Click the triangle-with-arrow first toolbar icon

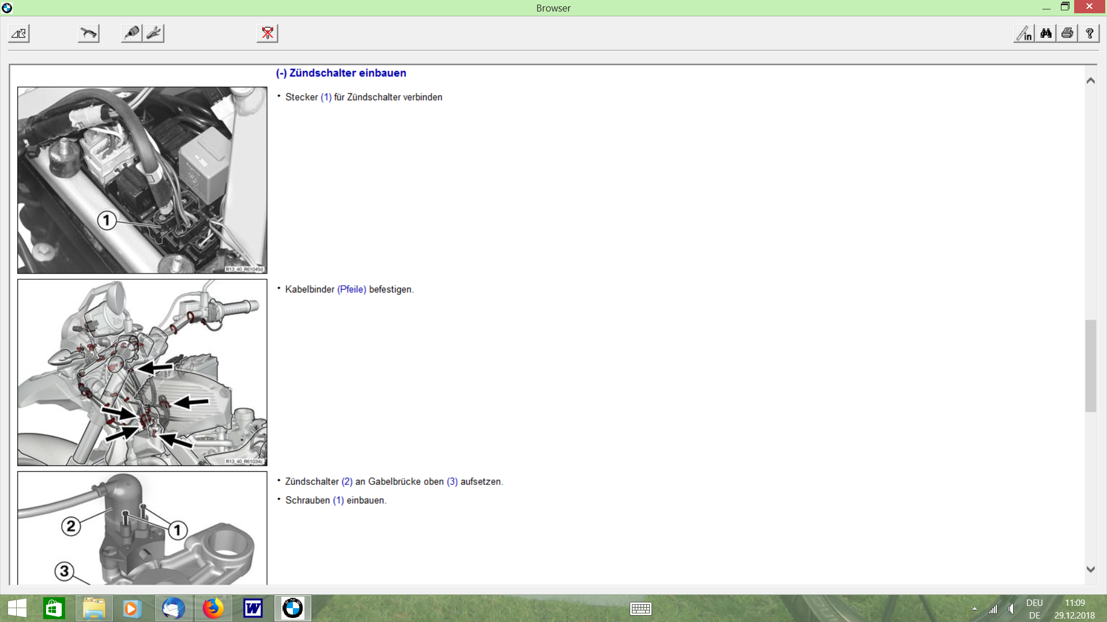[x=19, y=33]
